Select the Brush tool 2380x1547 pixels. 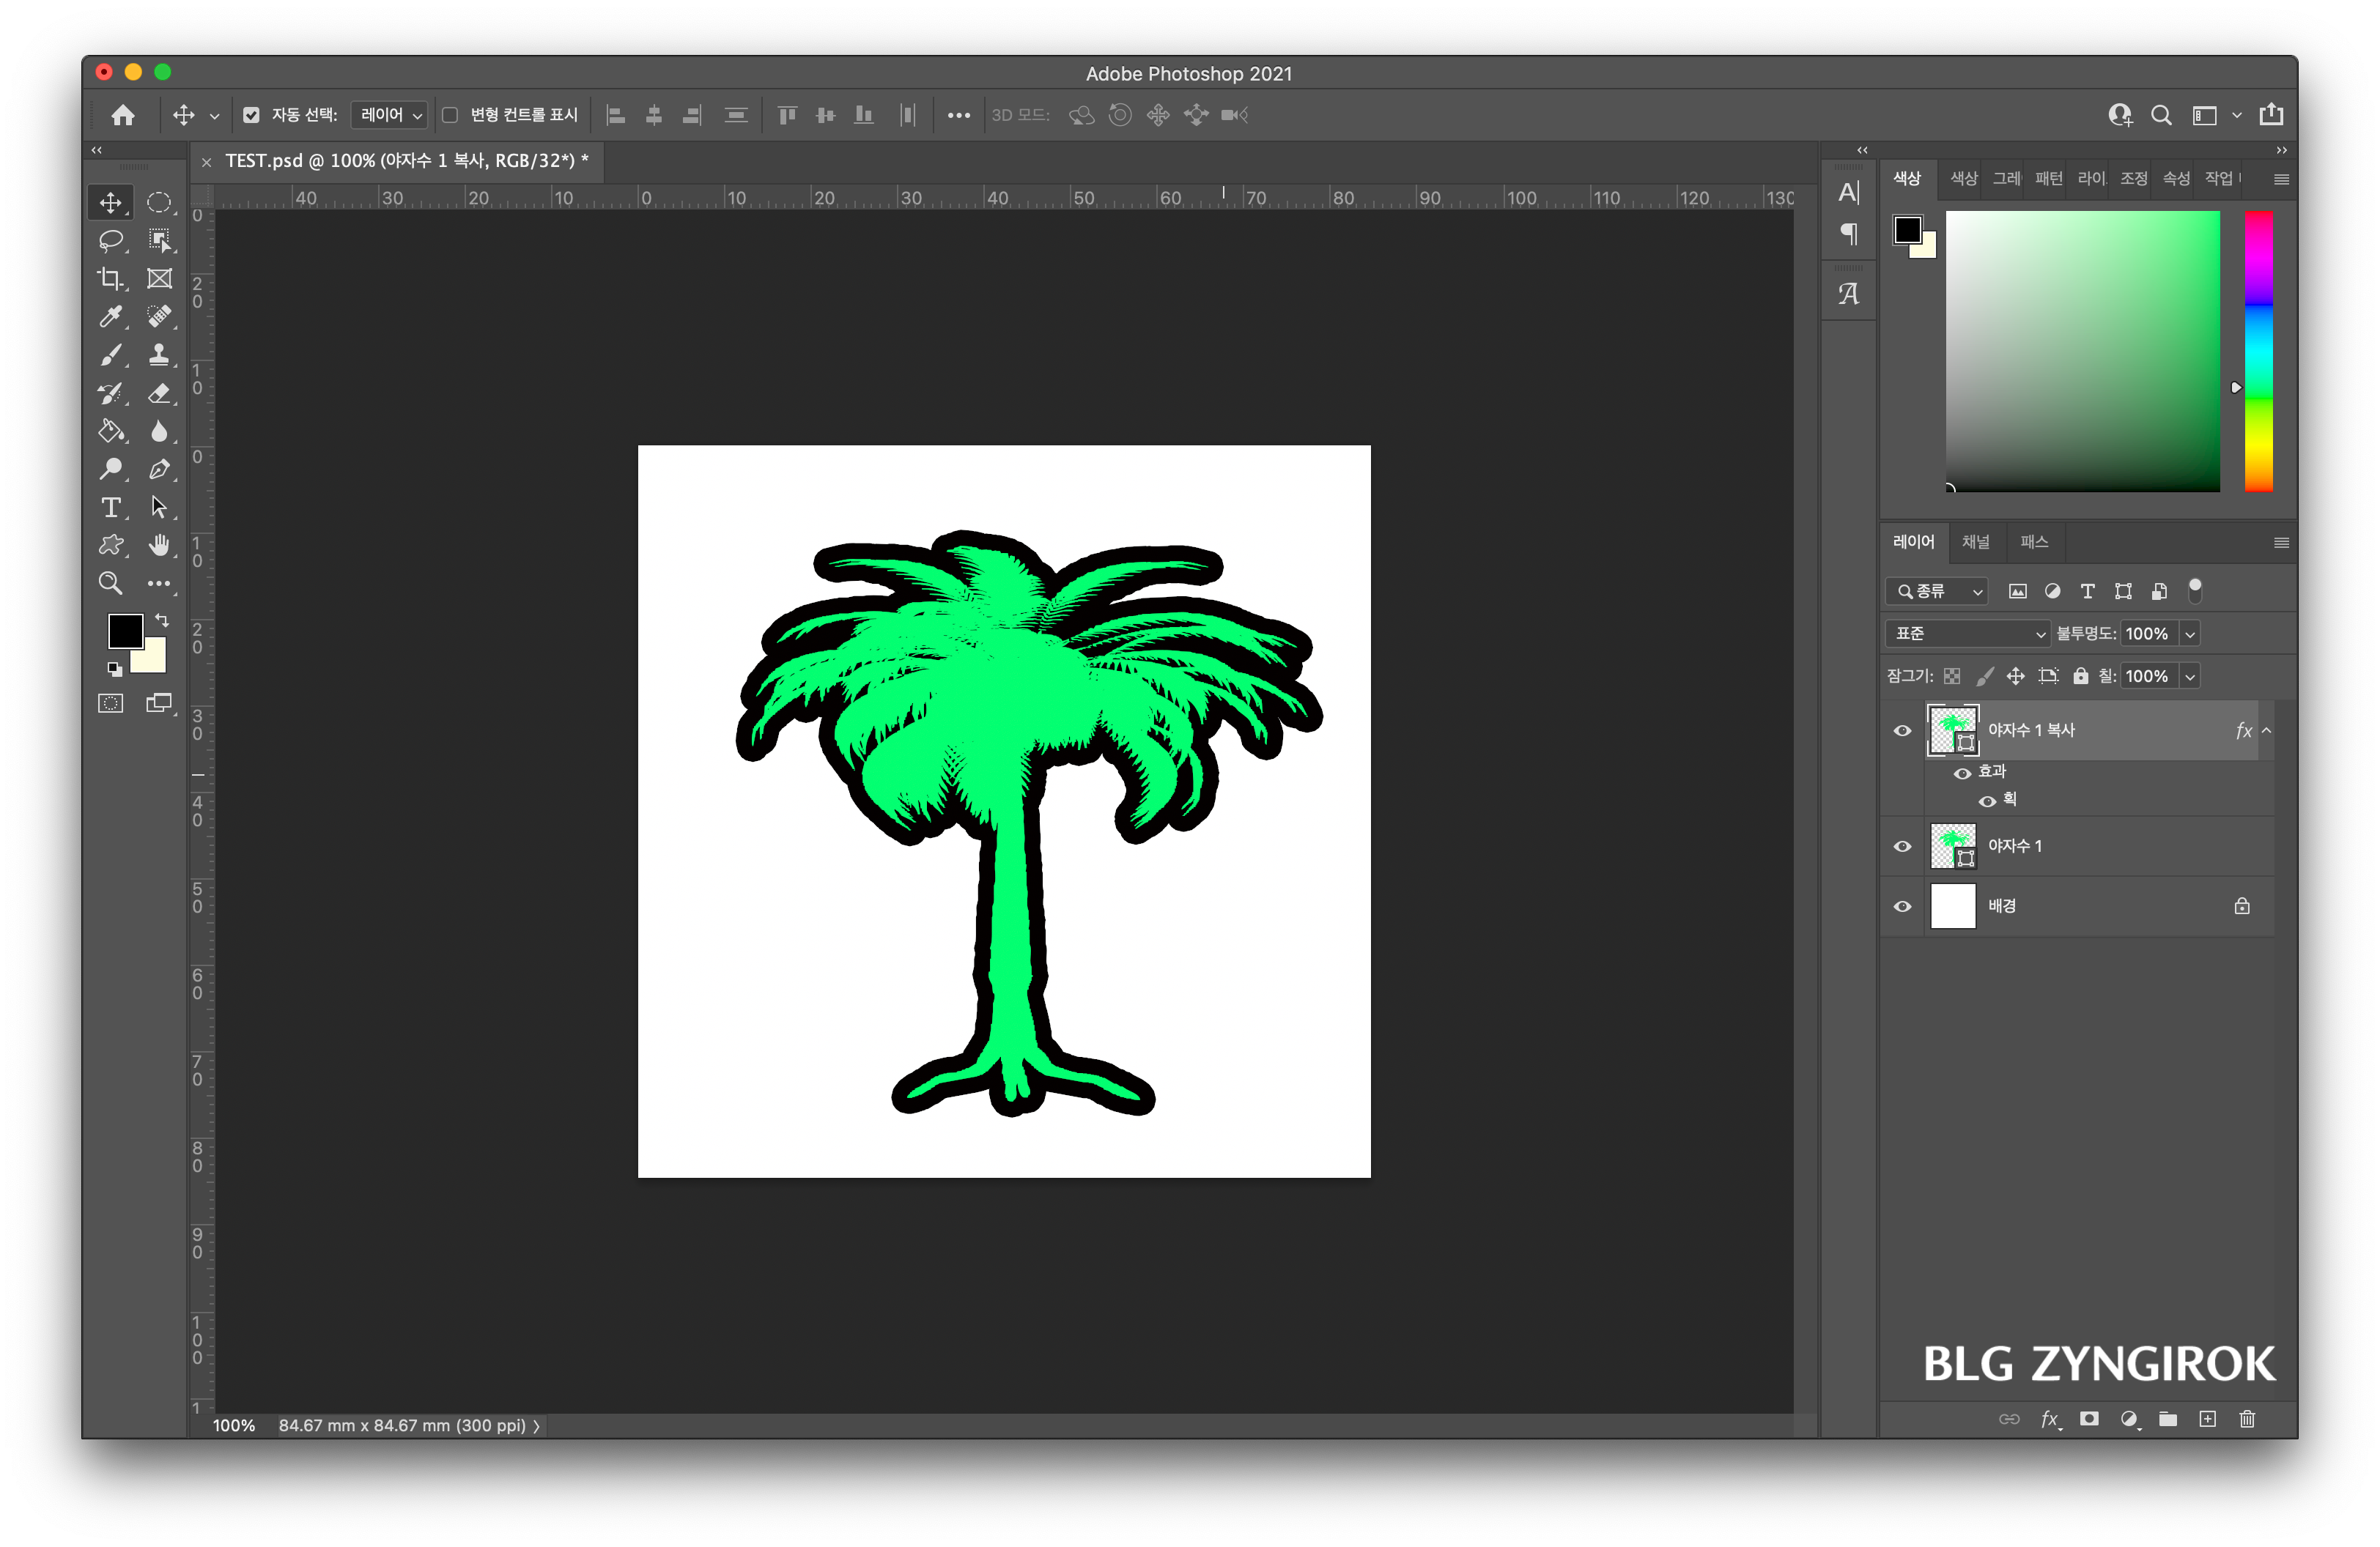coord(110,355)
